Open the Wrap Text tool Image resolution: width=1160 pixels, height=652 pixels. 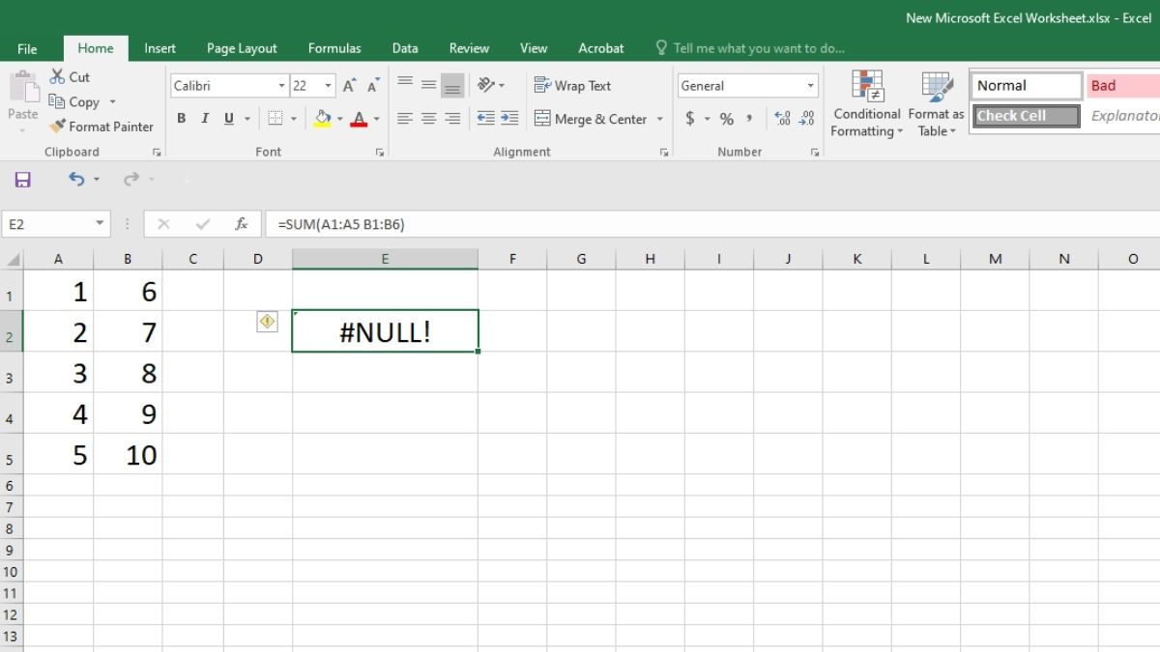[x=572, y=85]
